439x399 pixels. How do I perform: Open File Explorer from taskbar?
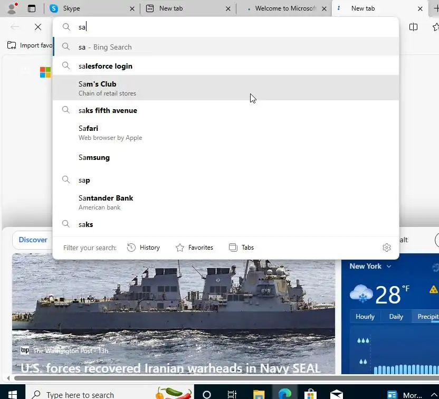[259, 395]
